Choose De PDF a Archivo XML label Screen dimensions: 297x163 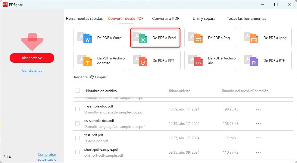click(x=222, y=61)
